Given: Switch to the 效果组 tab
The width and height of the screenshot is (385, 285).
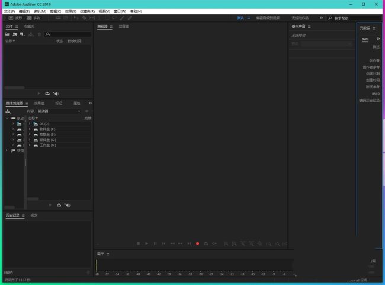Looking at the screenshot, I should (39, 103).
